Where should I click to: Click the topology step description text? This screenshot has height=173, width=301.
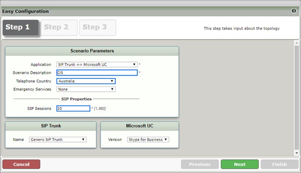click(241, 28)
